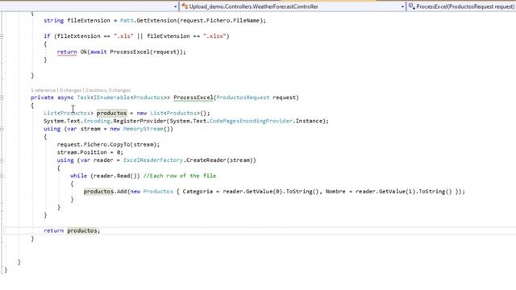Open the ProcessExcel(ProductosRequest request) member dropdown
The height and width of the screenshot is (290, 516).
pos(461,6)
